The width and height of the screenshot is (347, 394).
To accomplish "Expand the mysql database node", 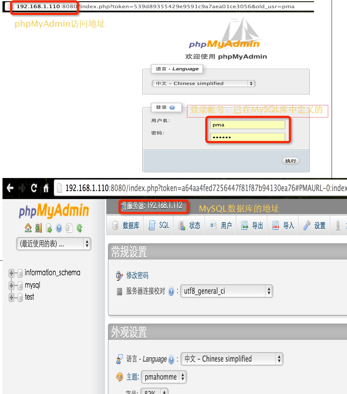I will [12, 285].
